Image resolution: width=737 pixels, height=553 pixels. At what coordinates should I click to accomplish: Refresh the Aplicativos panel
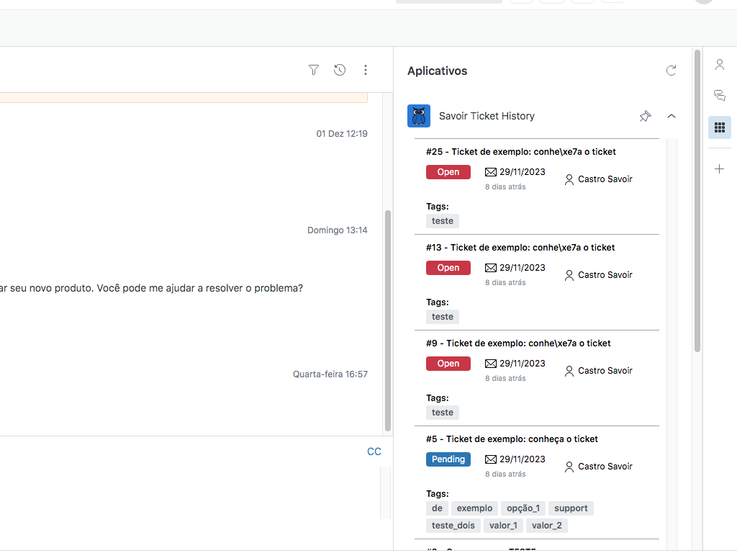(672, 71)
